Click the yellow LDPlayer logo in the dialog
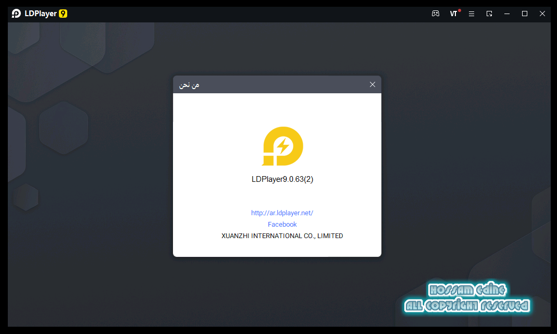Viewport: 557px width, 334px height. 282,146
